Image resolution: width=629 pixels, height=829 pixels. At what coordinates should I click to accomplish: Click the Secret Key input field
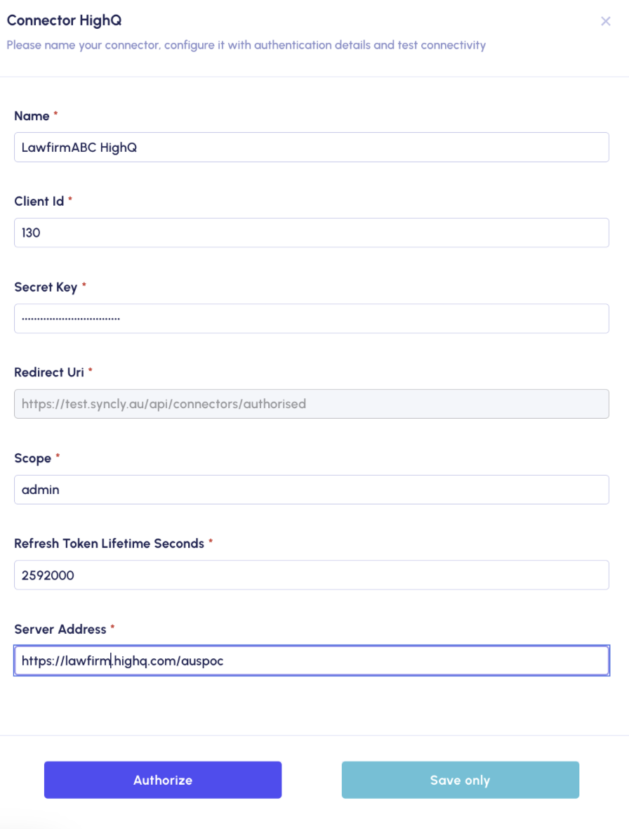point(312,318)
